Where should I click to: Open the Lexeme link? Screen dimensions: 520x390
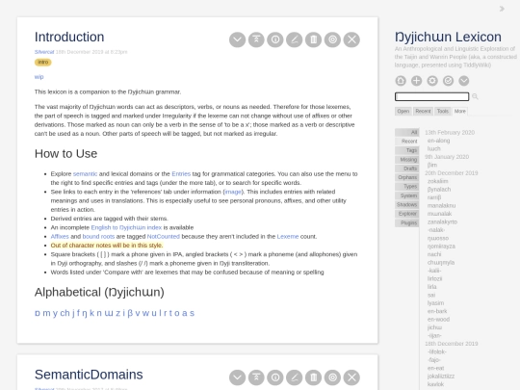288,237
